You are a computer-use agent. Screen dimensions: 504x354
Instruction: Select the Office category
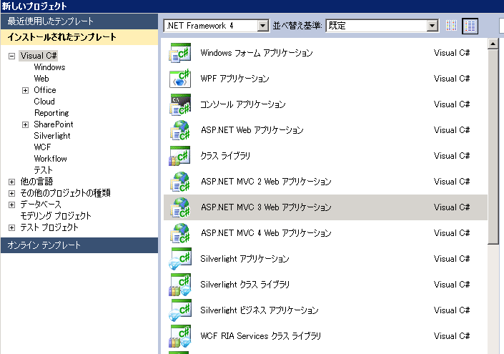coord(45,90)
